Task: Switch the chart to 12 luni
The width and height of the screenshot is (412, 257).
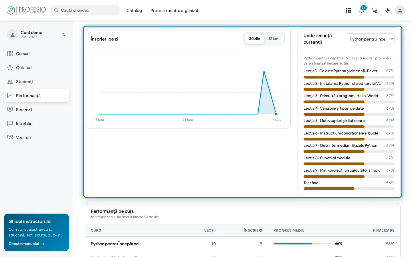Action: pyautogui.click(x=274, y=39)
